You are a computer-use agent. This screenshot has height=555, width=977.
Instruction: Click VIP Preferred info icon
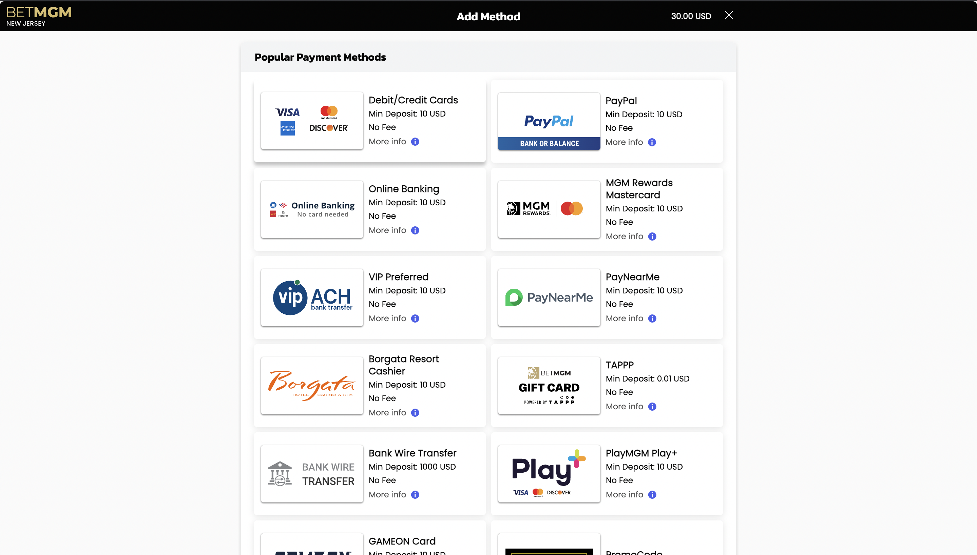click(x=415, y=318)
